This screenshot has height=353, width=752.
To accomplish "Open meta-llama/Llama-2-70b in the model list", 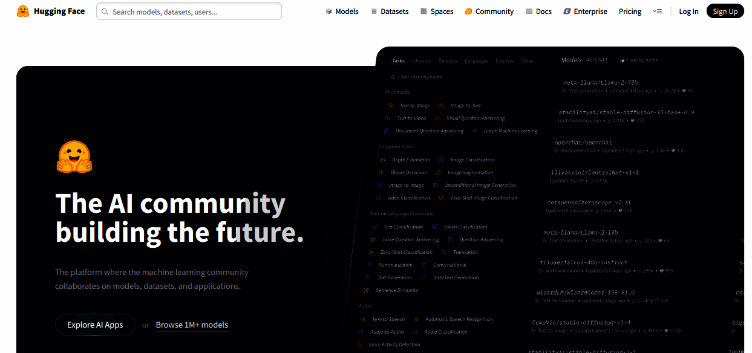I will (x=600, y=82).
